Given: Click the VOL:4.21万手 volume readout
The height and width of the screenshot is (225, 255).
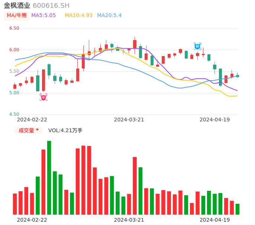Looking at the screenshot, I should [x=65, y=130].
